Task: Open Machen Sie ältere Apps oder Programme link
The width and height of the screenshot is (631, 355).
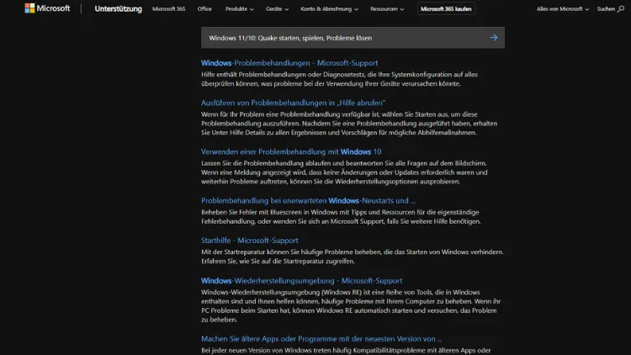Action: pyautogui.click(x=321, y=338)
